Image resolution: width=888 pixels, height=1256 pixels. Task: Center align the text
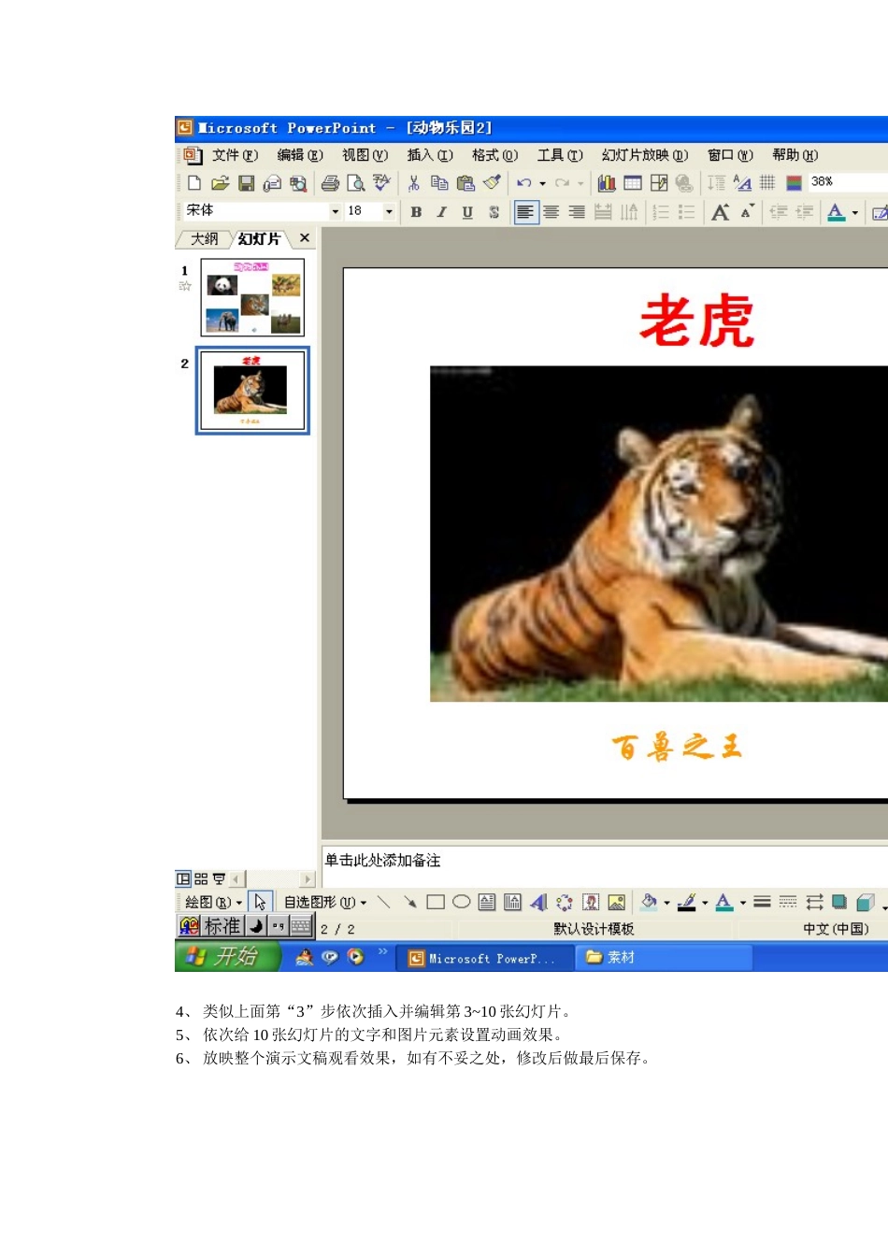[551, 212]
